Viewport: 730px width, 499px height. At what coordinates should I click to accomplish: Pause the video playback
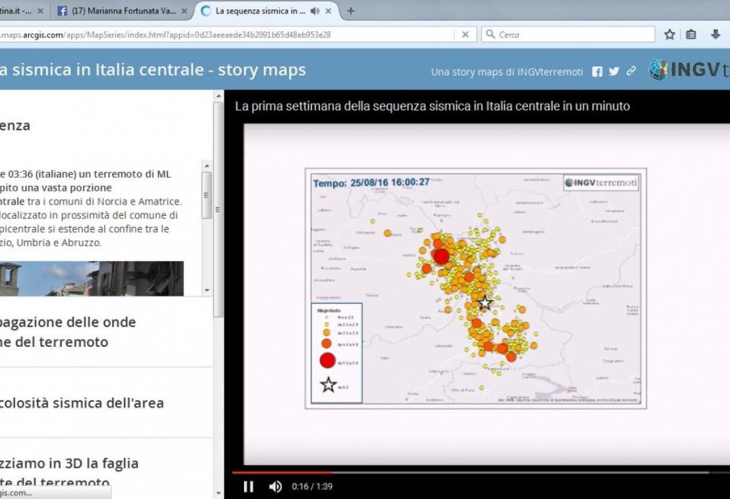tap(248, 487)
